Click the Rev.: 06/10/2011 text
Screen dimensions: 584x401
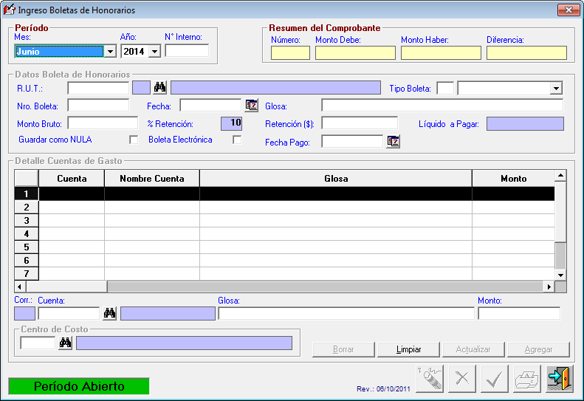pos(383,388)
